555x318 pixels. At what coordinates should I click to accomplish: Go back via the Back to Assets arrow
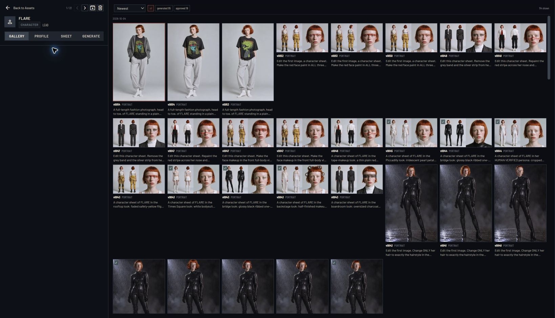(8, 8)
